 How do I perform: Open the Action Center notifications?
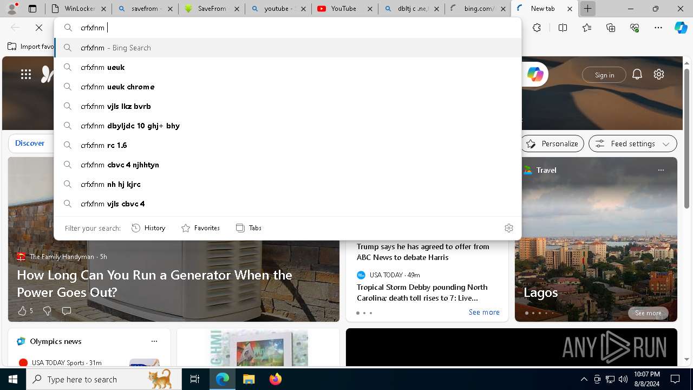(x=675, y=379)
